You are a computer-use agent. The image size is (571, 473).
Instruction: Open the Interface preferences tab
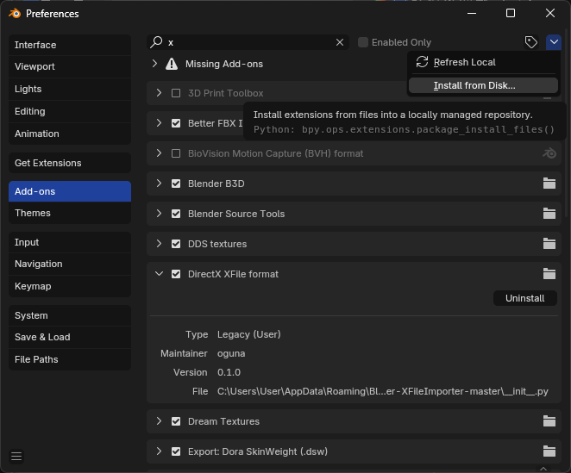[70, 45]
